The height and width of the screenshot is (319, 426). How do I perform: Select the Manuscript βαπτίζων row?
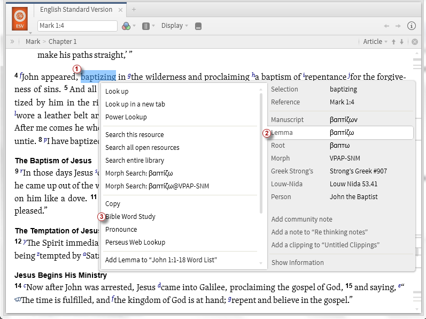click(342, 120)
